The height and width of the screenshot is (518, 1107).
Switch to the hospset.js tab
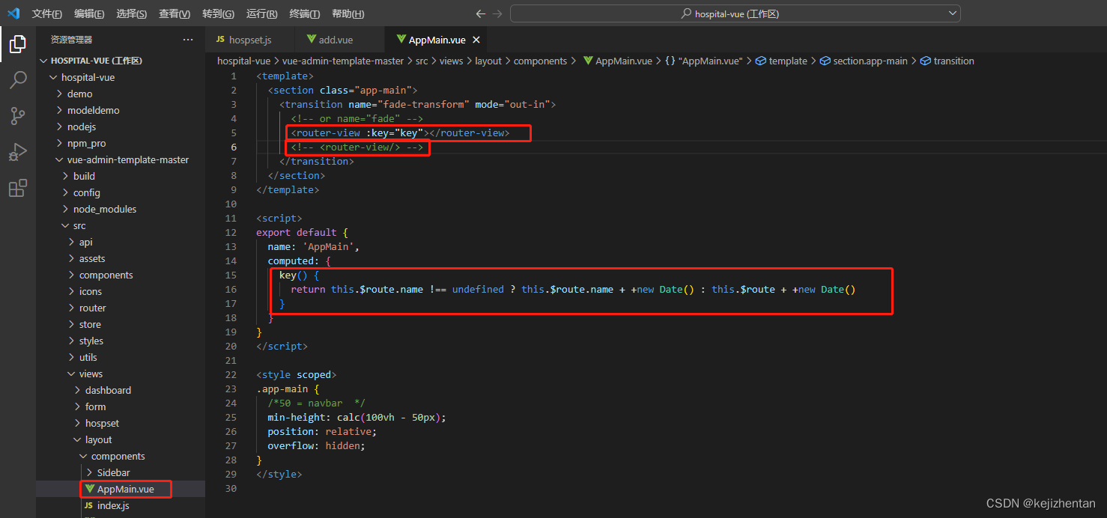tap(249, 40)
